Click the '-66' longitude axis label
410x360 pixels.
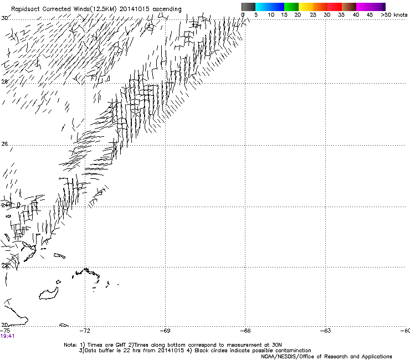pyautogui.click(x=245, y=331)
